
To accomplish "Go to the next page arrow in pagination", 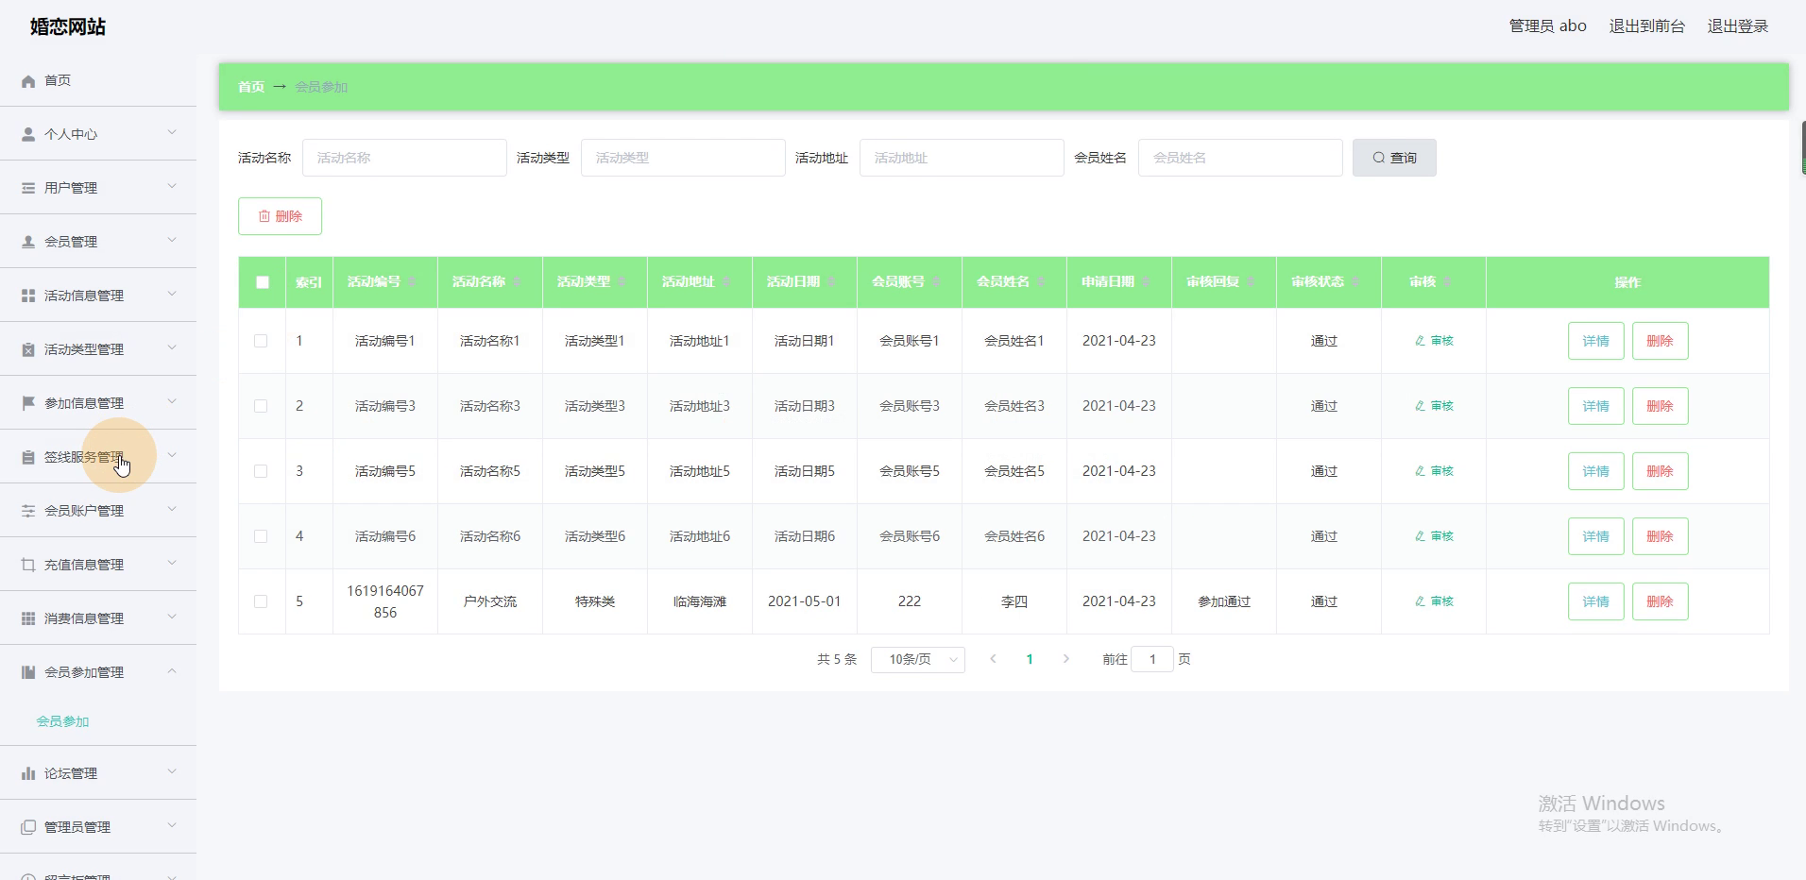I will [1066, 659].
